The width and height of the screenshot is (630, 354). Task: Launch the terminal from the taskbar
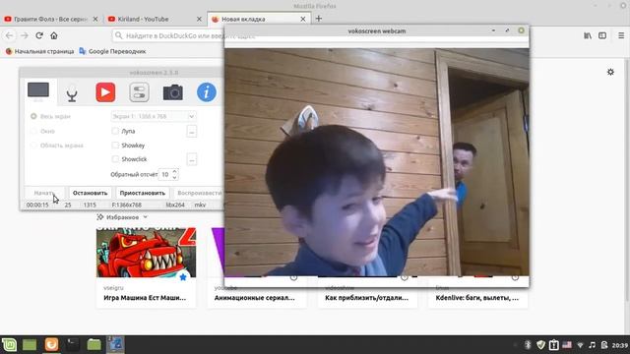coord(73,344)
